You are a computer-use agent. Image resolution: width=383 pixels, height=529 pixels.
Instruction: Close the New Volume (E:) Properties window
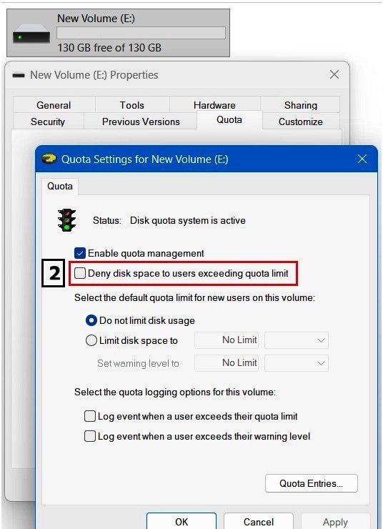tap(334, 74)
